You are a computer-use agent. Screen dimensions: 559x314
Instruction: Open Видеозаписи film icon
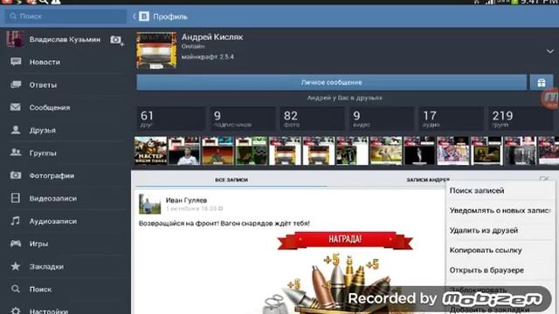pos(16,198)
